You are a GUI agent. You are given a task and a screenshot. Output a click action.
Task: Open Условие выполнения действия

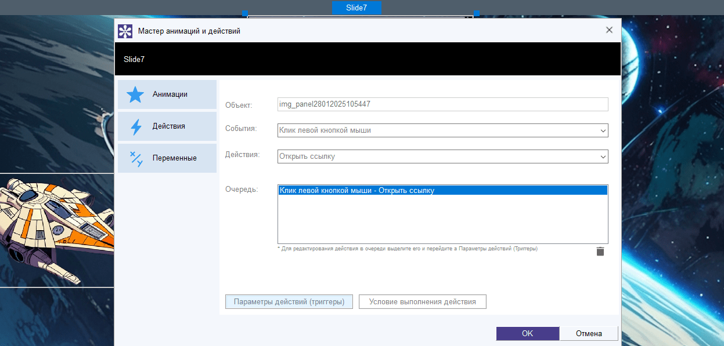[423, 302]
